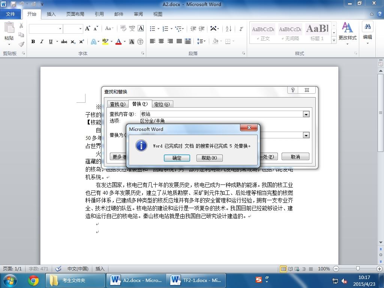Toggle Strikethrough formatting
The height and width of the screenshot is (288, 384).
(64, 42)
